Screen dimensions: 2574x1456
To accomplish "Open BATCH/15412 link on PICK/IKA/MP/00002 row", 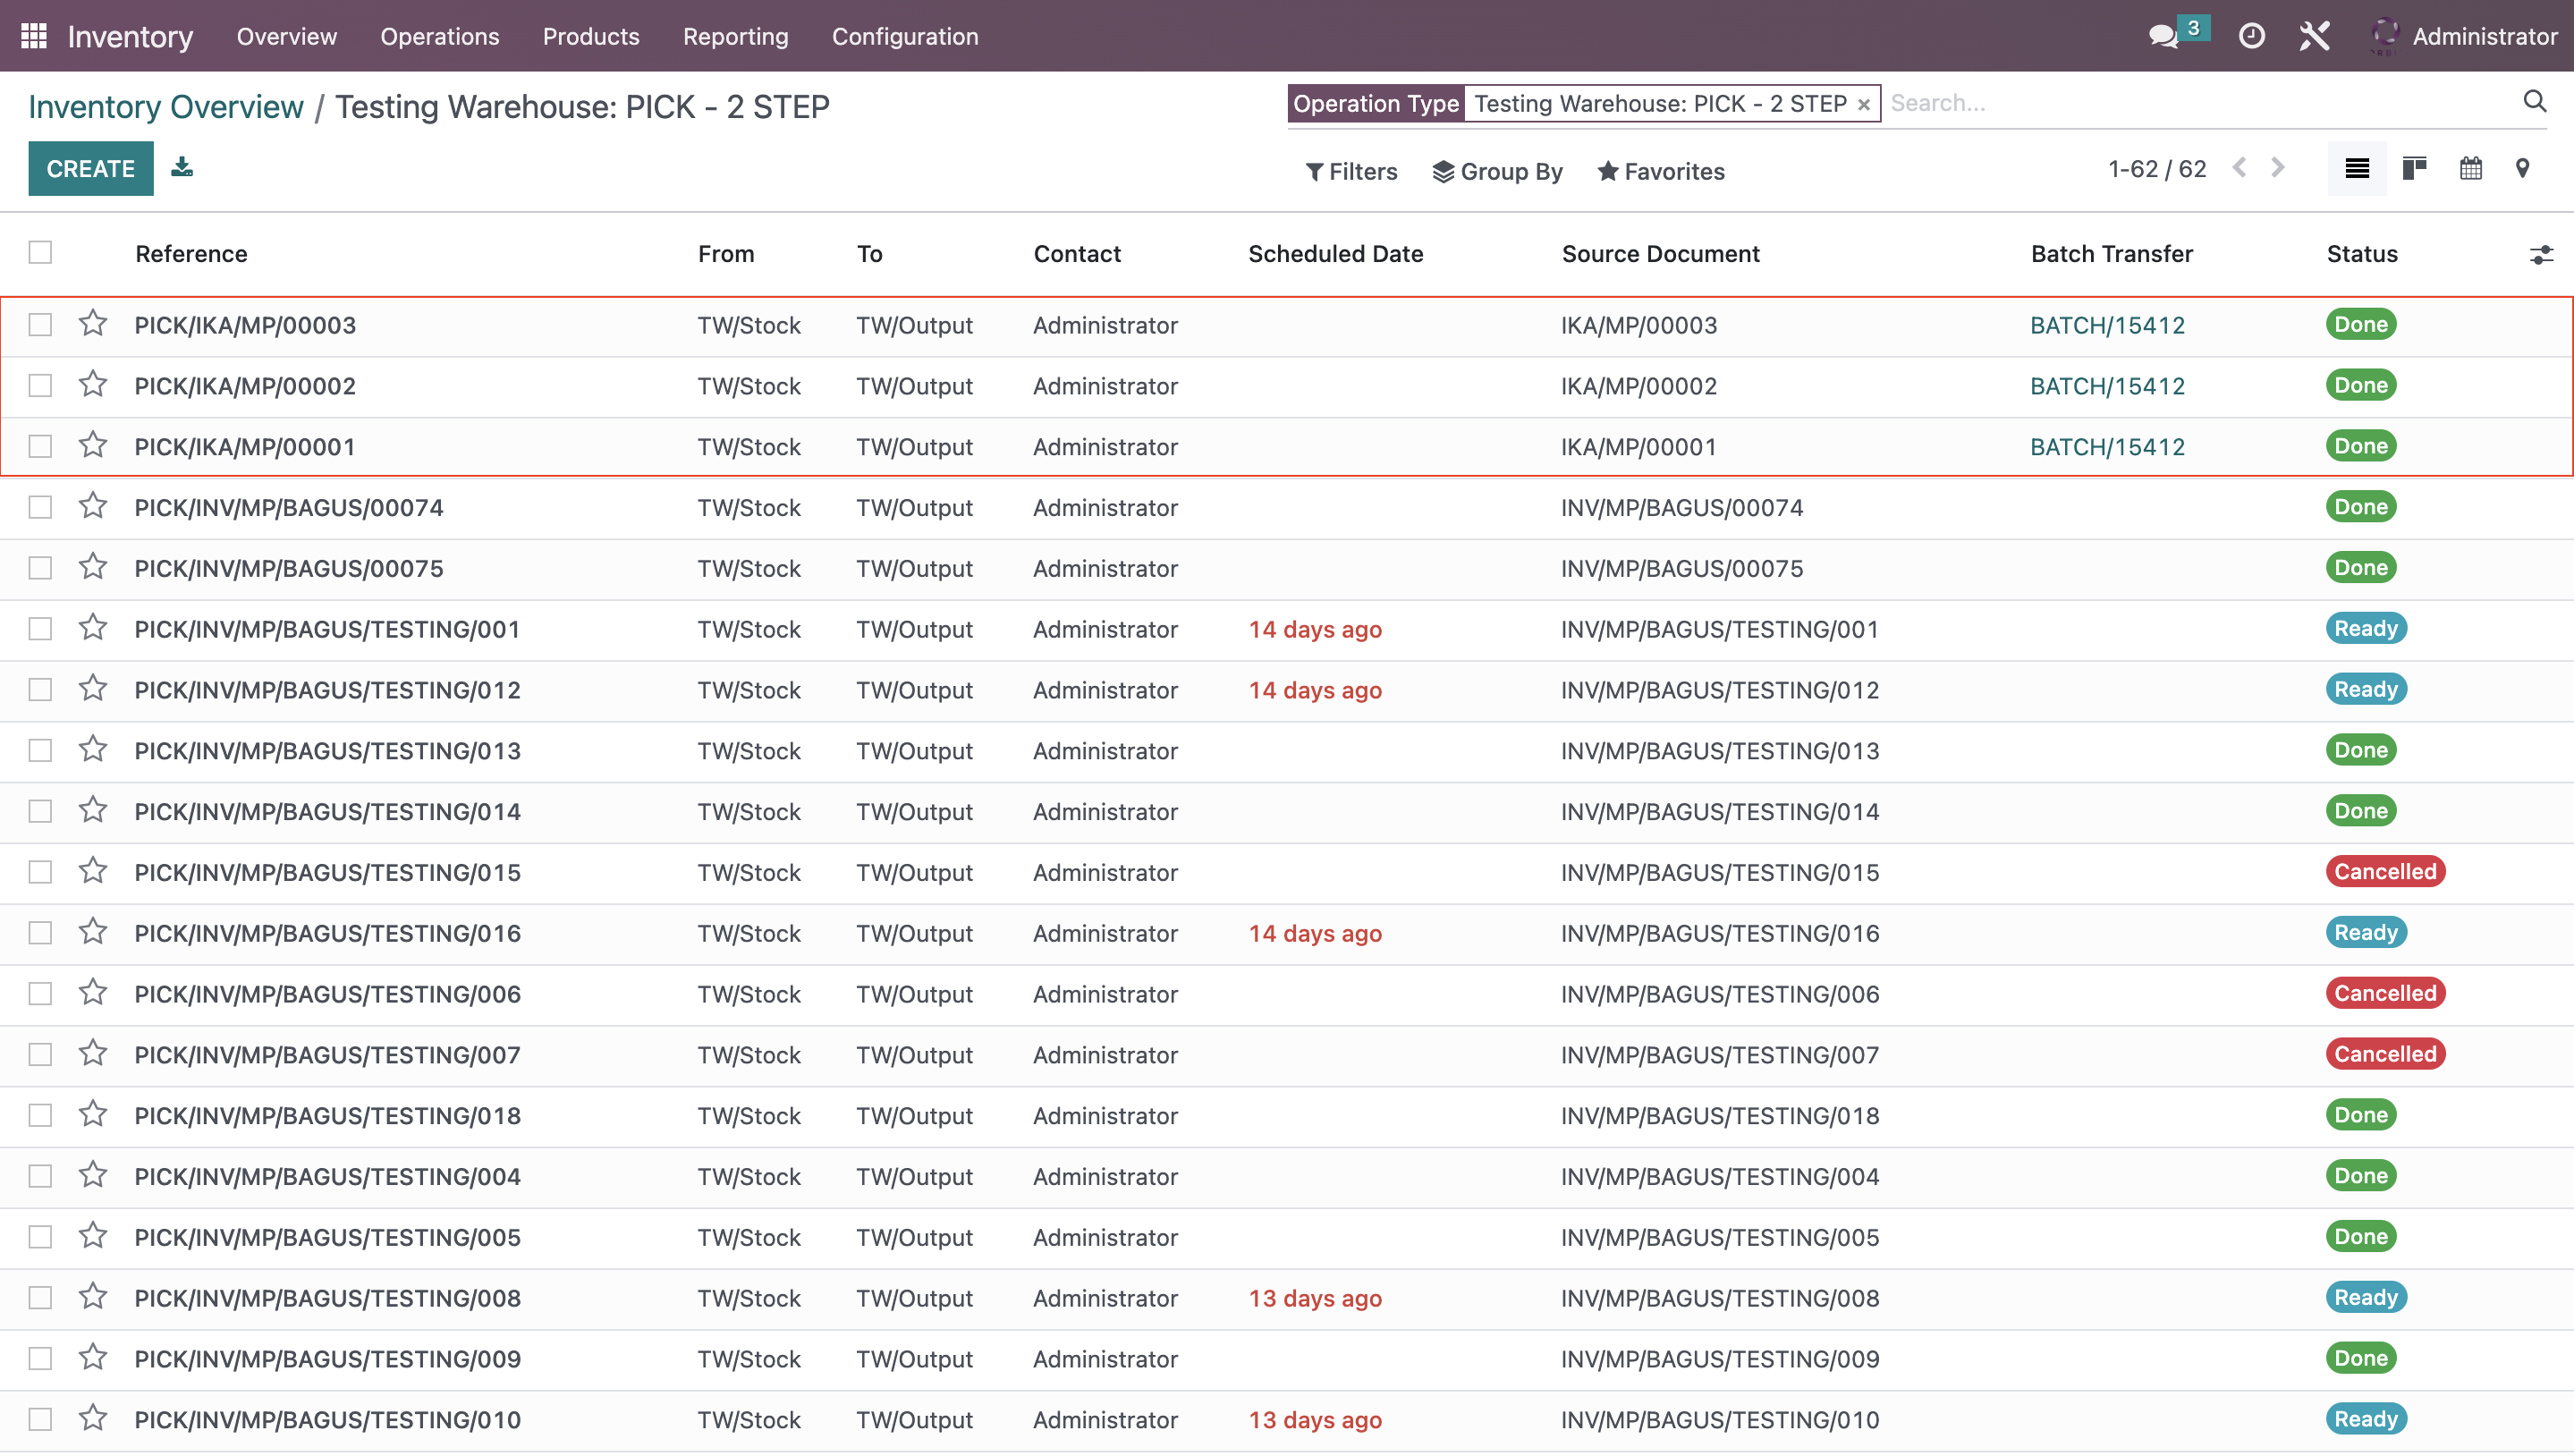I will 2107,386.
